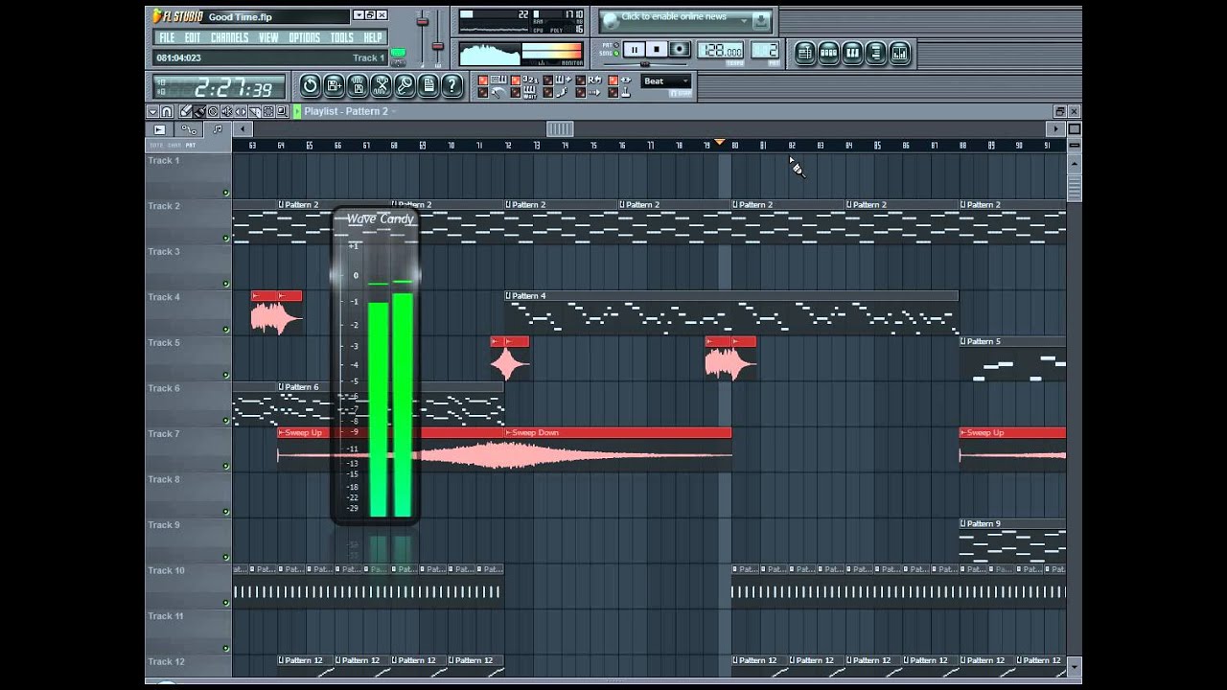Mute Track 10 with its green dot

(226, 603)
